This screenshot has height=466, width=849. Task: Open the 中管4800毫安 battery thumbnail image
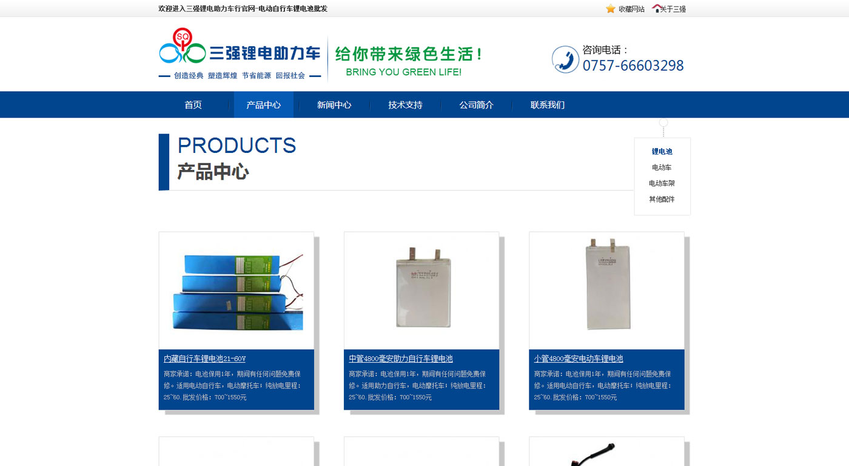(421, 291)
